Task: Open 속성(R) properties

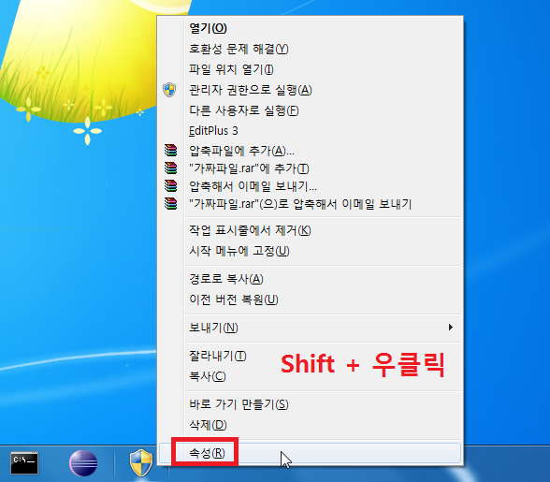Action: [311, 453]
